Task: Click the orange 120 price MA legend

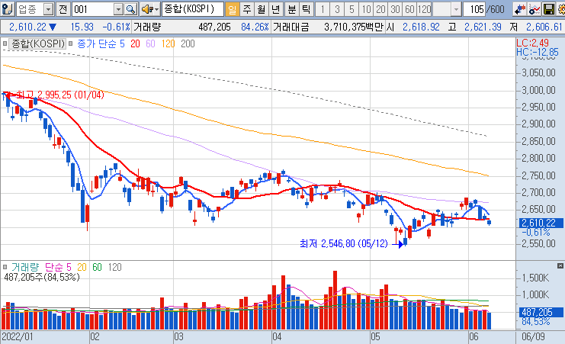Action: coord(169,44)
